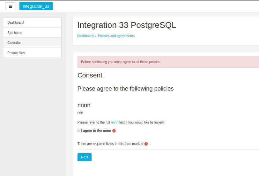The height and width of the screenshot is (176, 259).
Task: Click the required field icon in form note
Action: point(146,144)
